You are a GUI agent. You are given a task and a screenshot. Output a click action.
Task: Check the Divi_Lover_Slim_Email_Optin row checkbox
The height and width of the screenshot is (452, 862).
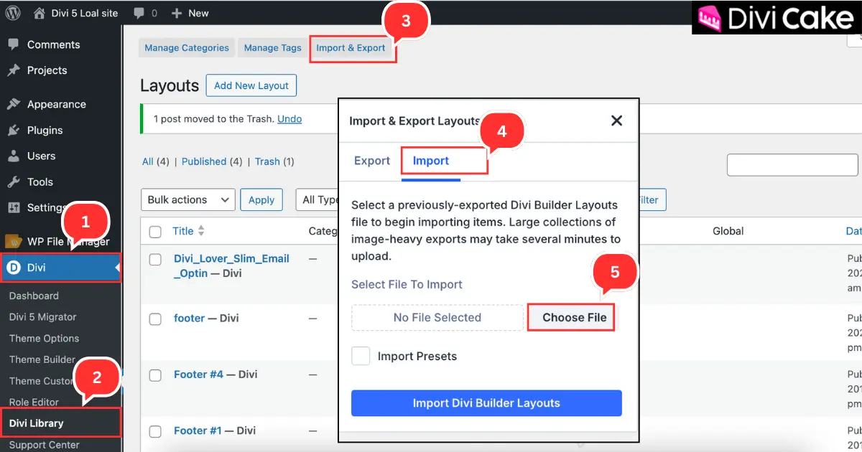(155, 260)
